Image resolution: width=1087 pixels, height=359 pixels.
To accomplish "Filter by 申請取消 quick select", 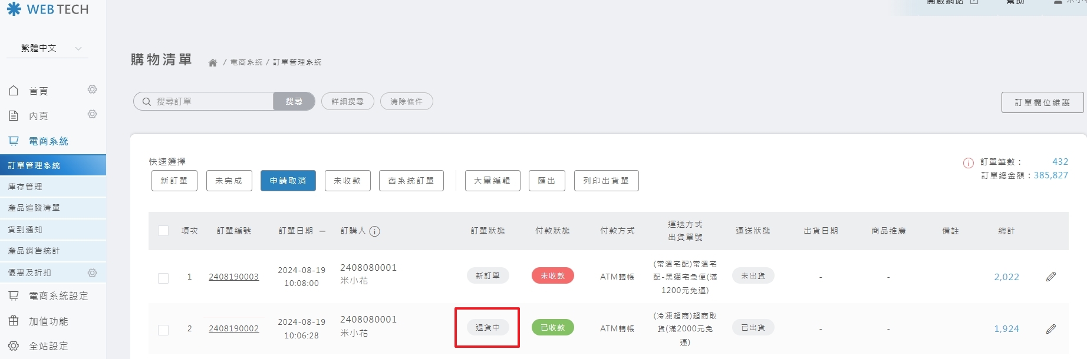I will click(x=288, y=181).
